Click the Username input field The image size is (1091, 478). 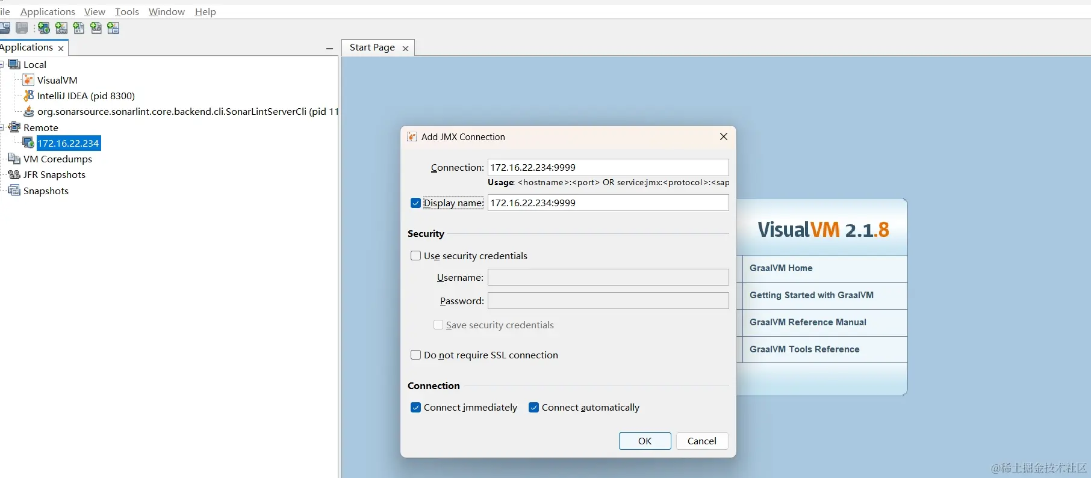click(608, 277)
